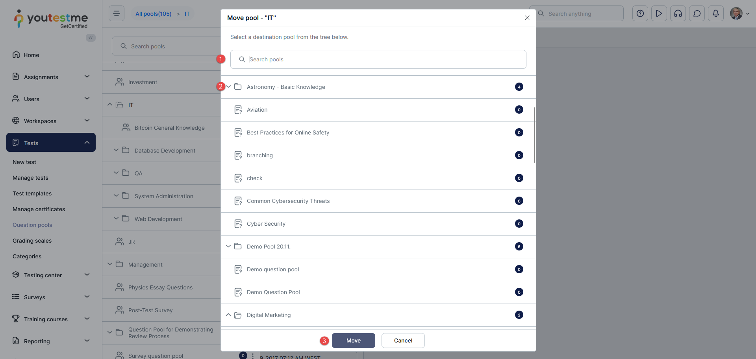This screenshot has height=359, width=756.
Task: Collapse the sidebar with double-chevron icon
Action: coord(91,38)
